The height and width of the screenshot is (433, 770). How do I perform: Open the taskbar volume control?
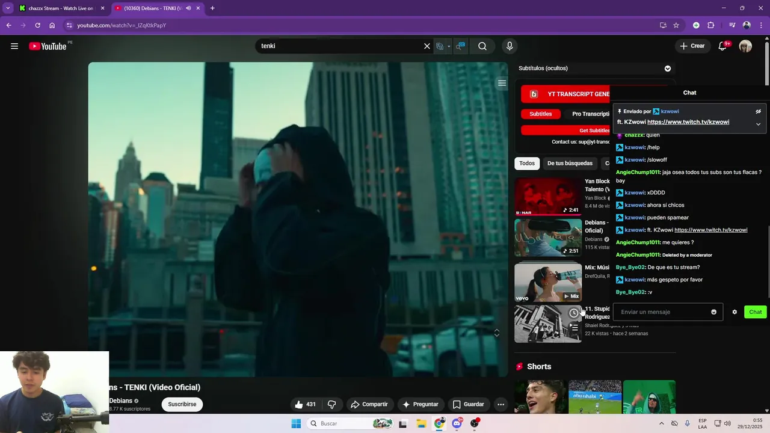(x=728, y=423)
